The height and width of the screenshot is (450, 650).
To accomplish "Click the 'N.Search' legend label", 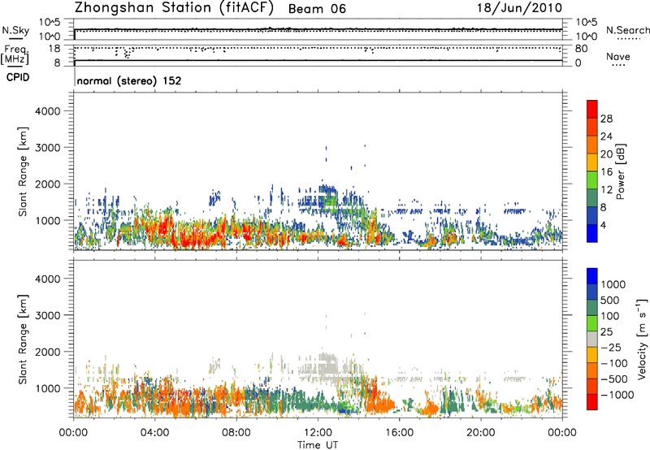I will click(628, 30).
